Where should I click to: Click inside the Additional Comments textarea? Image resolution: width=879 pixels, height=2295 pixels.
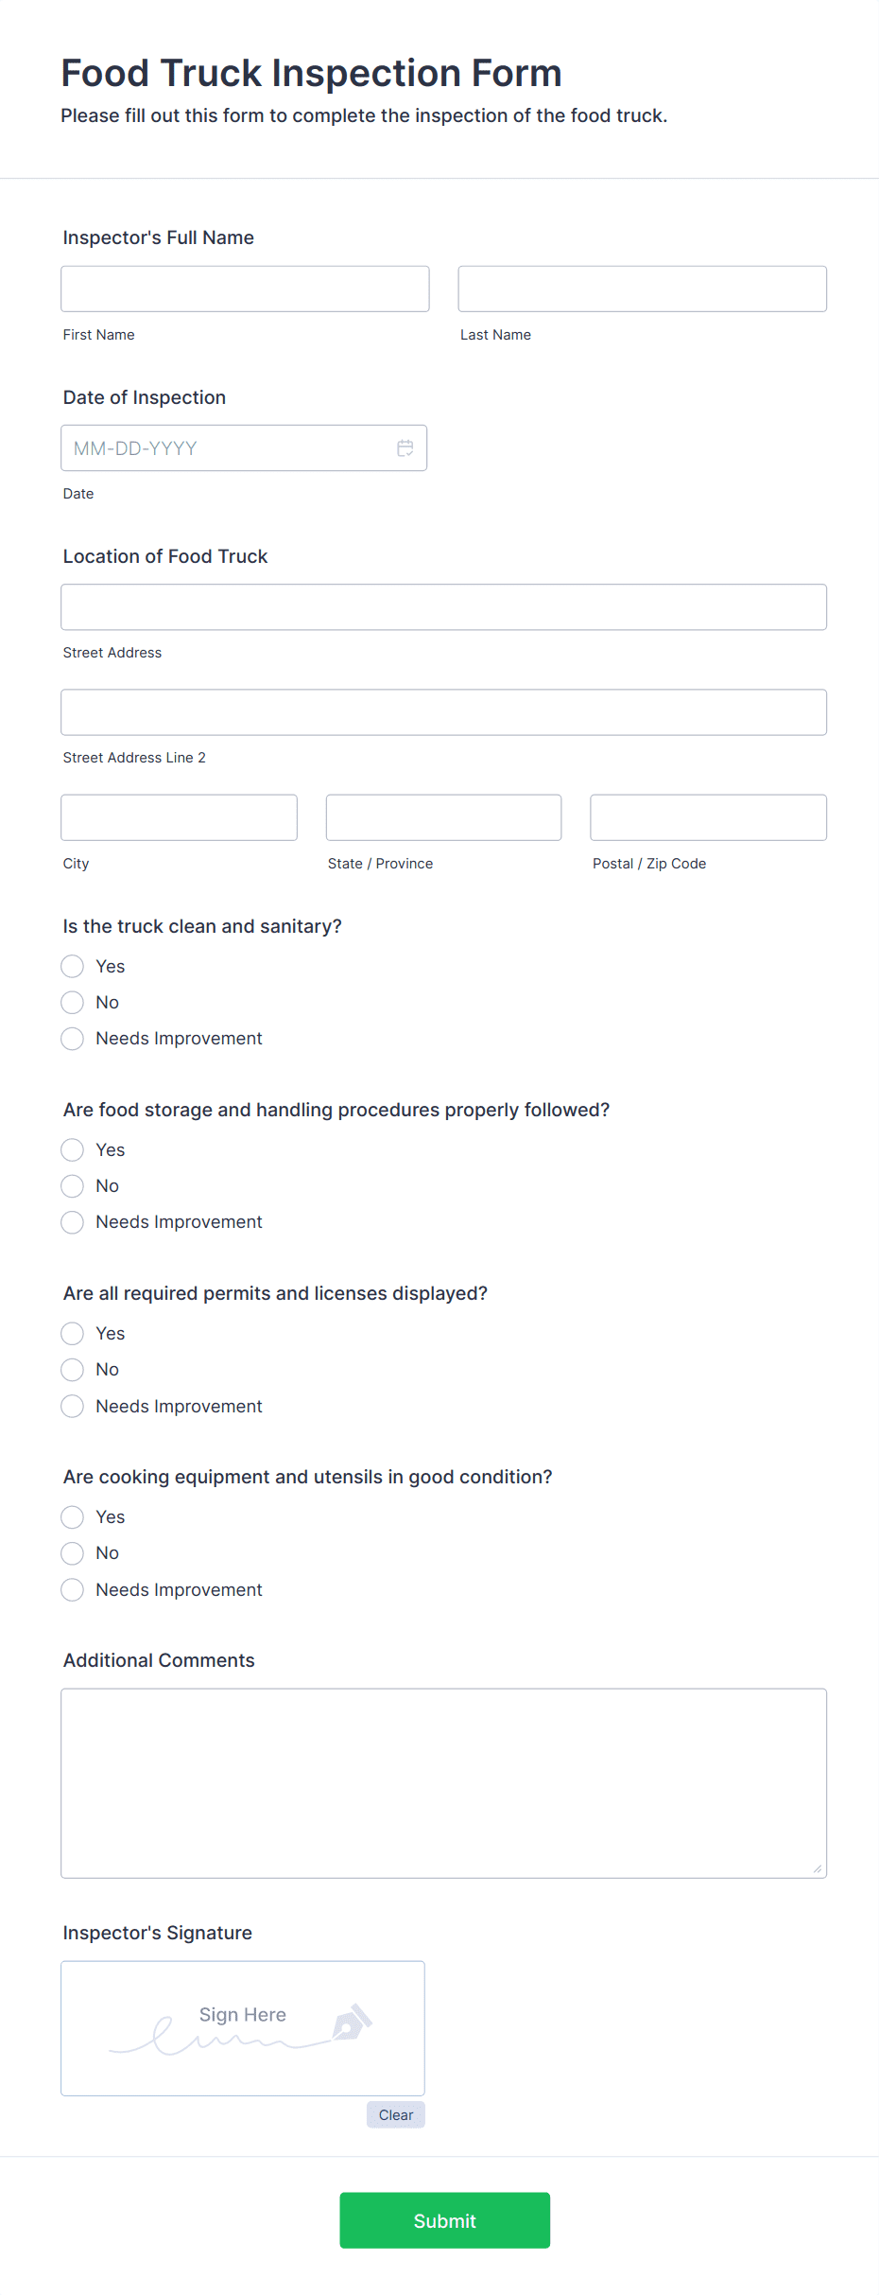click(443, 1782)
